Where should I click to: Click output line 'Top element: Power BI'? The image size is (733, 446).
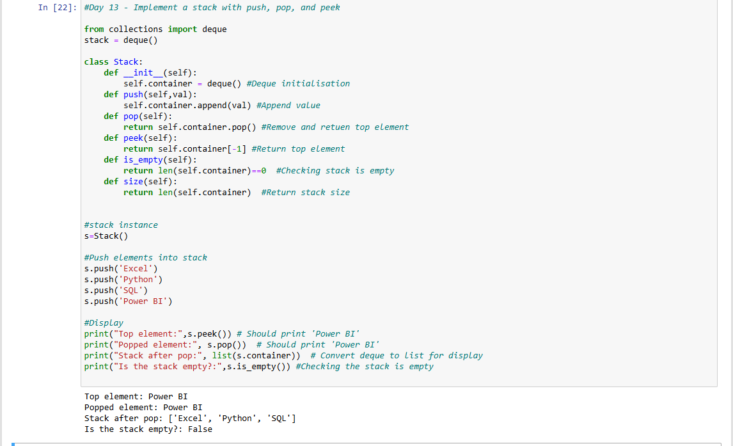click(136, 397)
